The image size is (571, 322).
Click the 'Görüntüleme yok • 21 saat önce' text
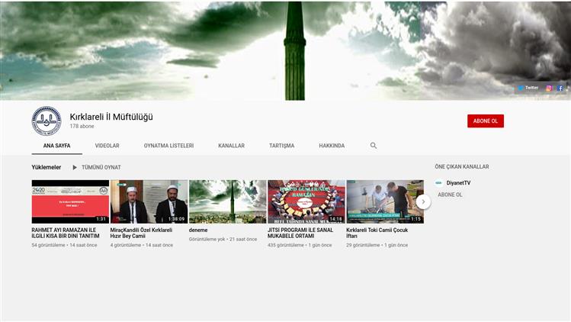(x=223, y=240)
